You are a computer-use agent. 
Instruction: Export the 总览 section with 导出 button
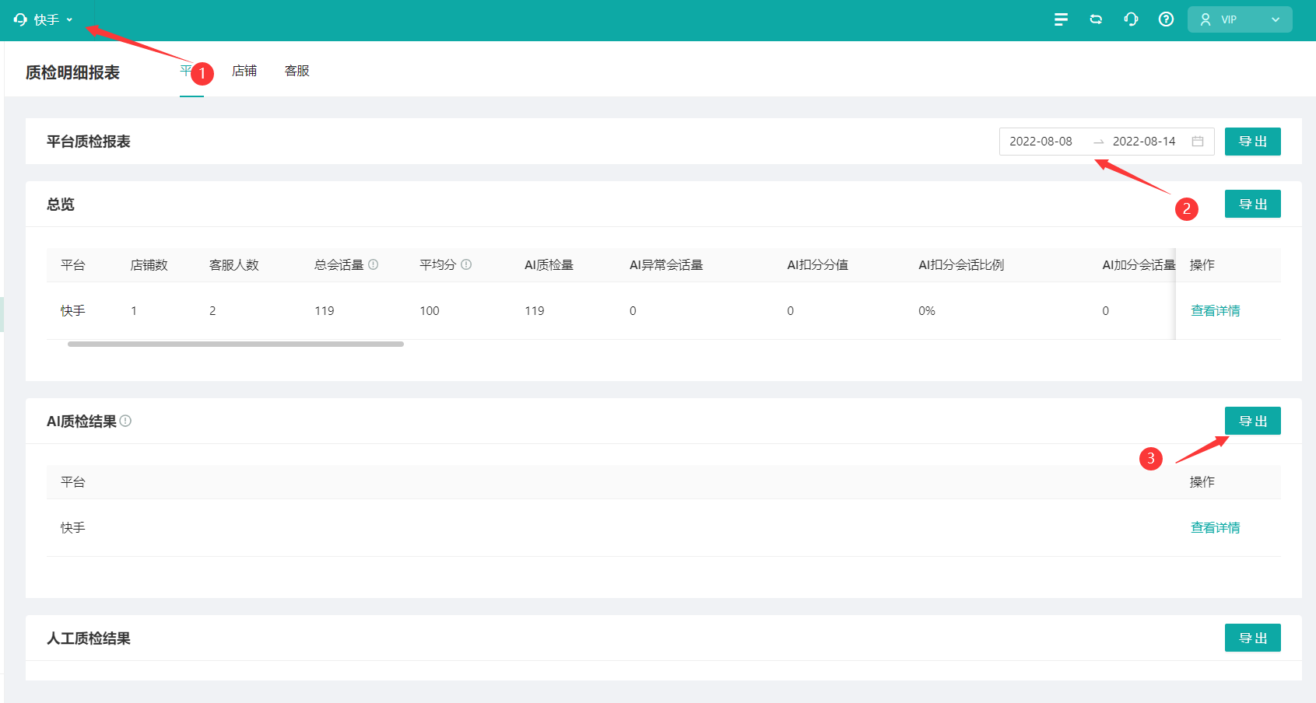(1252, 204)
